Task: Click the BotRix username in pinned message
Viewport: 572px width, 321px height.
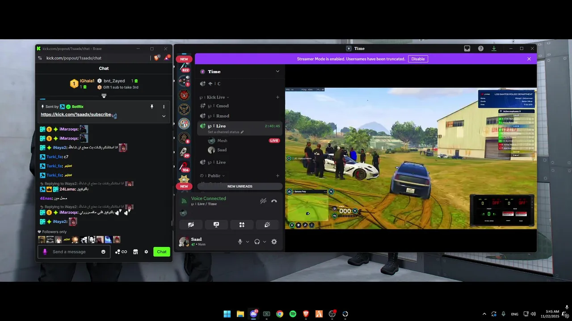Action: pyautogui.click(x=78, y=107)
